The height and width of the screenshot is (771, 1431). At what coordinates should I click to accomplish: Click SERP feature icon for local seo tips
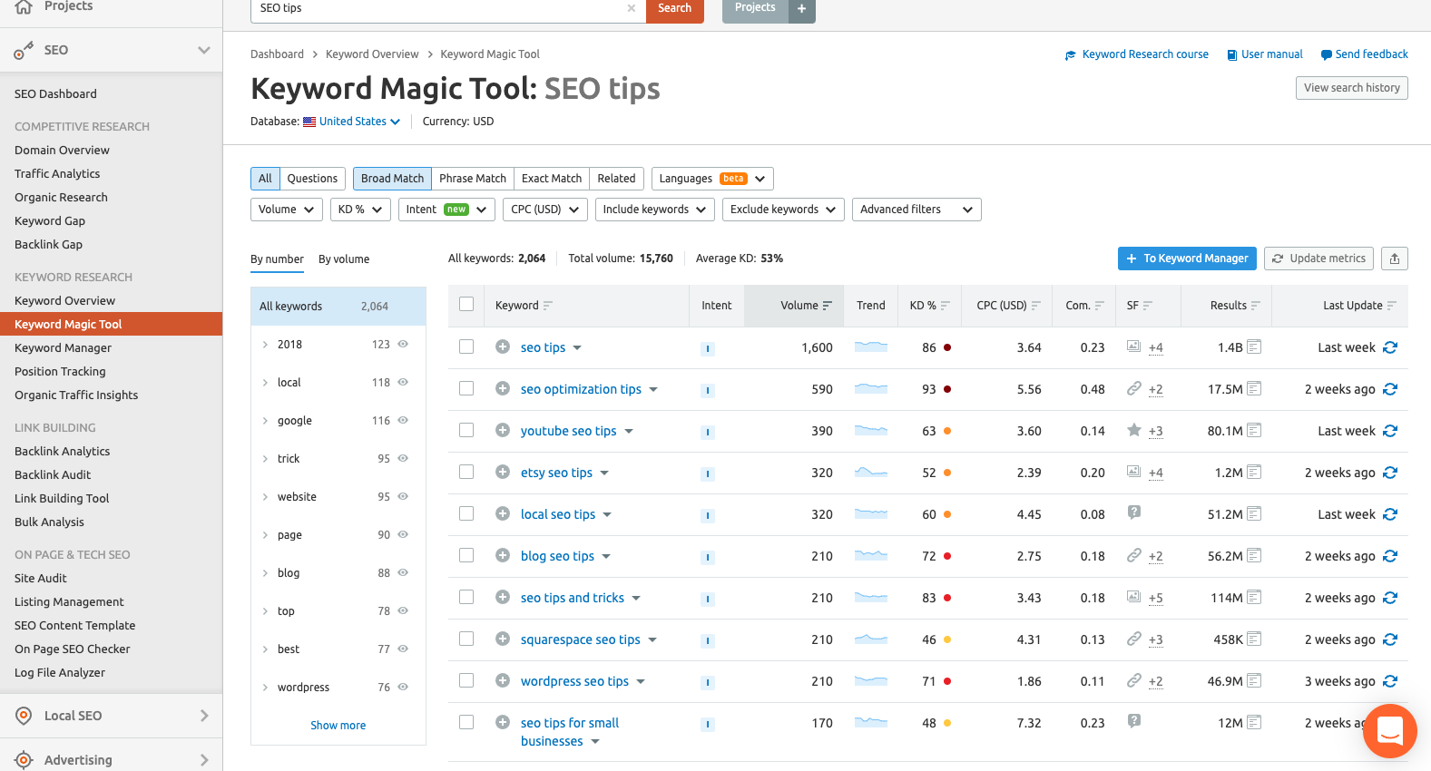click(1133, 512)
